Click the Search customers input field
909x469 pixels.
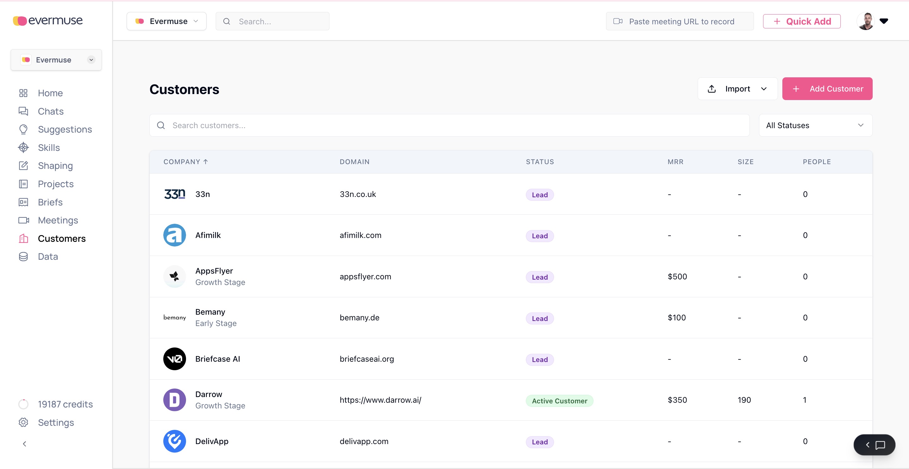tap(449, 125)
